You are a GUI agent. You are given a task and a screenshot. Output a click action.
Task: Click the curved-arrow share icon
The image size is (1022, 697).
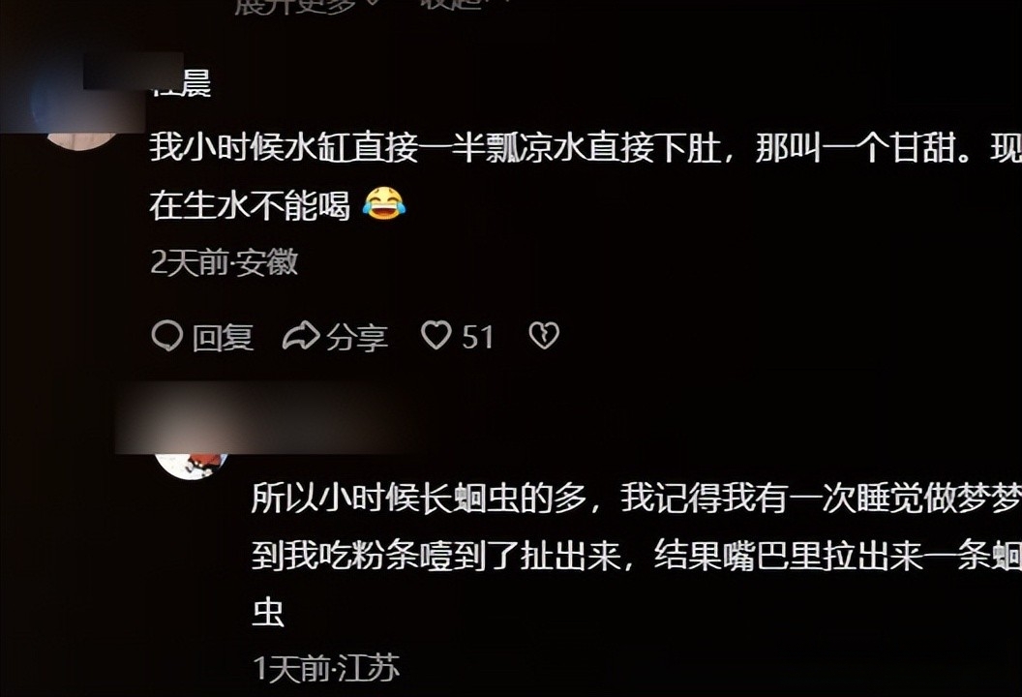click(x=300, y=337)
